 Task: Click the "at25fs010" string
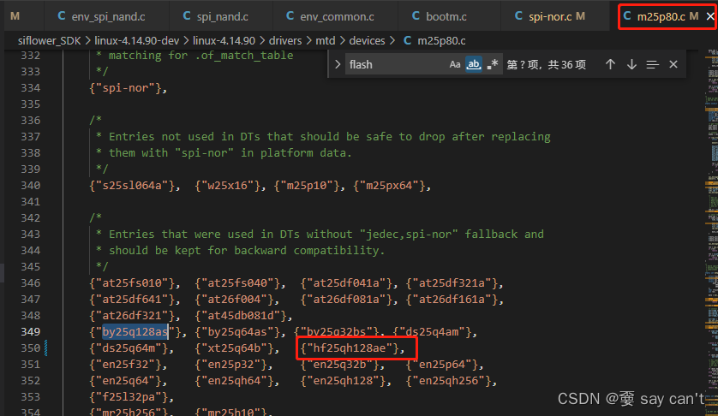pos(132,282)
